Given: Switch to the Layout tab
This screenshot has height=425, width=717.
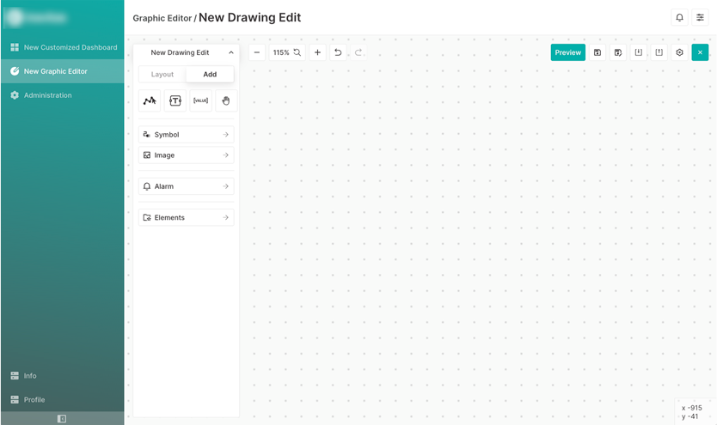Looking at the screenshot, I should pyautogui.click(x=162, y=75).
